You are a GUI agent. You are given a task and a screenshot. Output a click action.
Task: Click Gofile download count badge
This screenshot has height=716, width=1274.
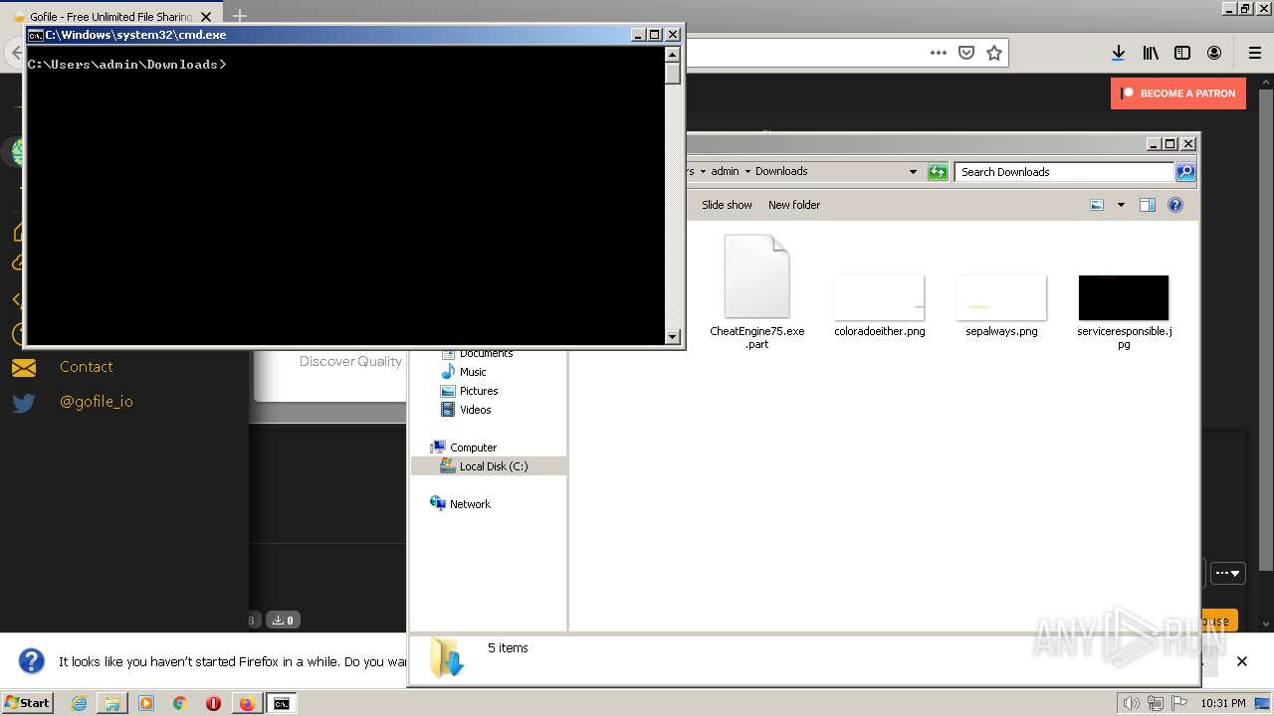pyautogui.click(x=284, y=621)
